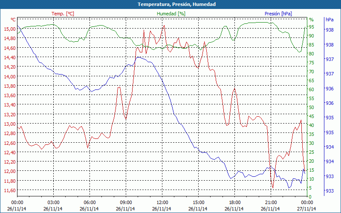This screenshot has height=213, width=341.
Task: Click the 13,80 temperature axis value
Action: pyautogui.click(x=9, y=86)
